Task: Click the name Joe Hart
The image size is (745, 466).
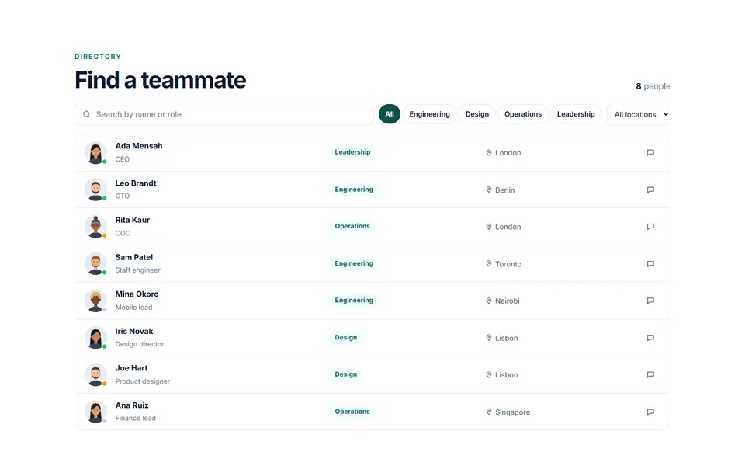Action: (132, 368)
